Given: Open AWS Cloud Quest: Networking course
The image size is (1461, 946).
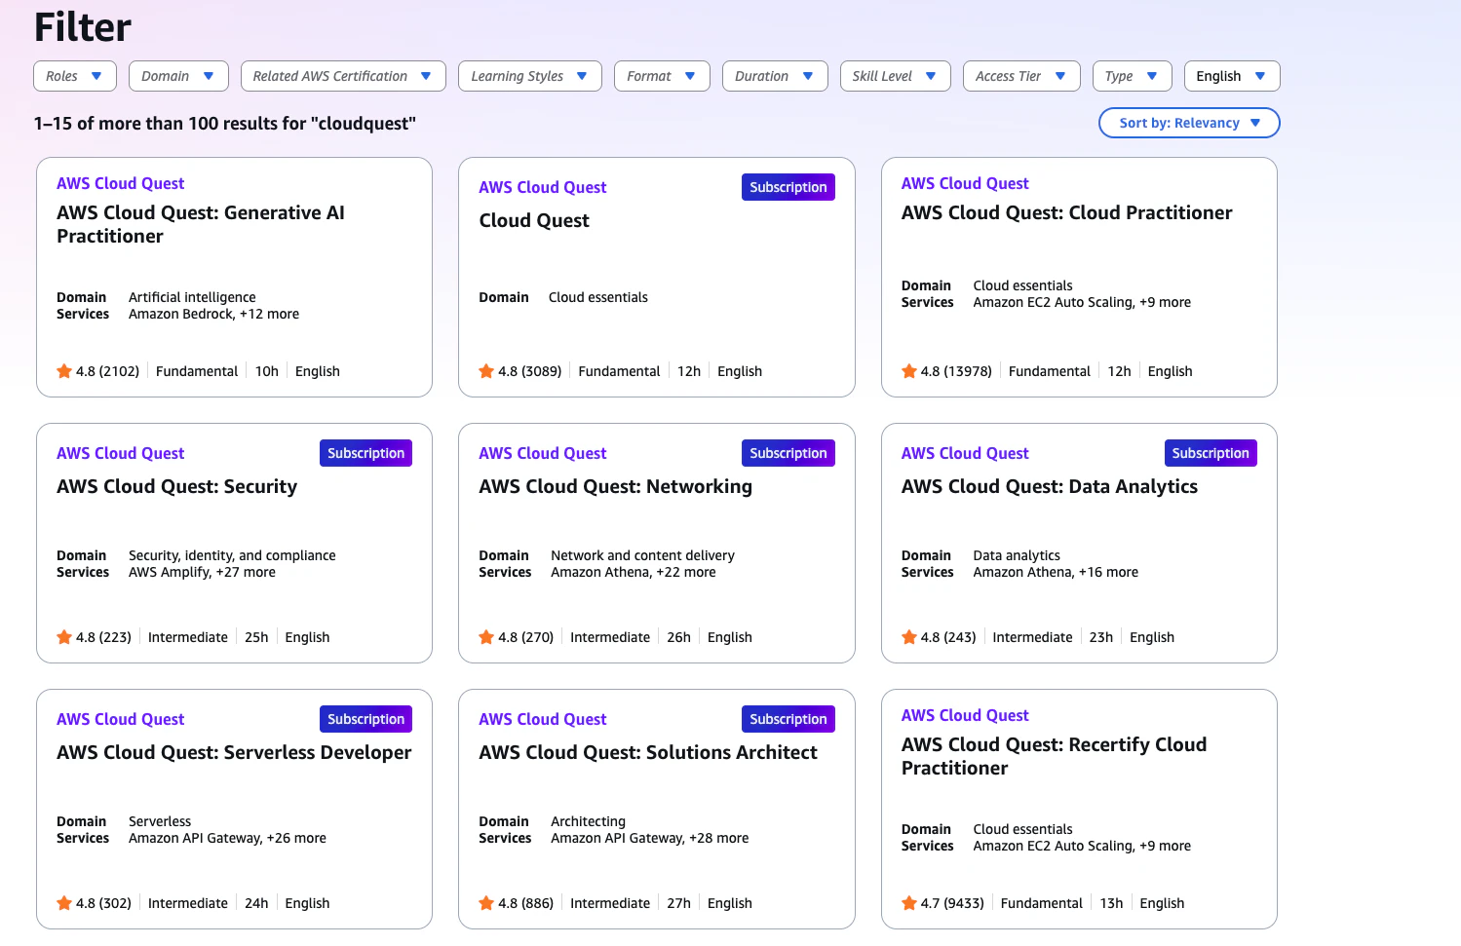Looking at the screenshot, I should pos(615,486).
